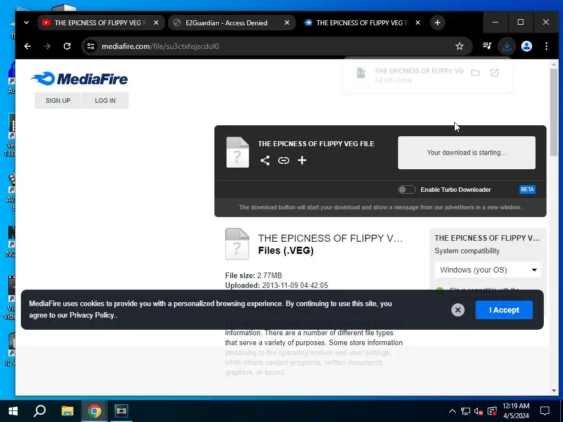This screenshot has width=563, height=422.
Task: Click the MediaFire logo
Action: point(79,79)
